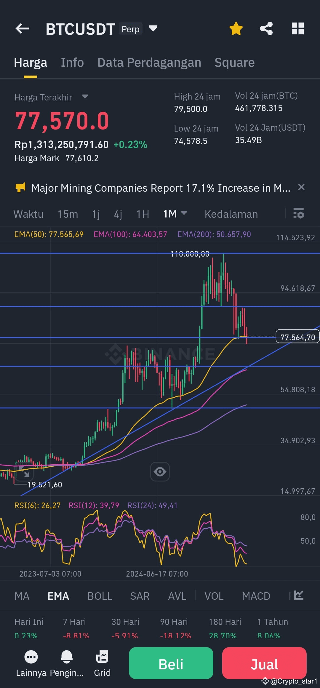320x688 pixels.
Task: Open chart settings icon
Action: coord(298,213)
